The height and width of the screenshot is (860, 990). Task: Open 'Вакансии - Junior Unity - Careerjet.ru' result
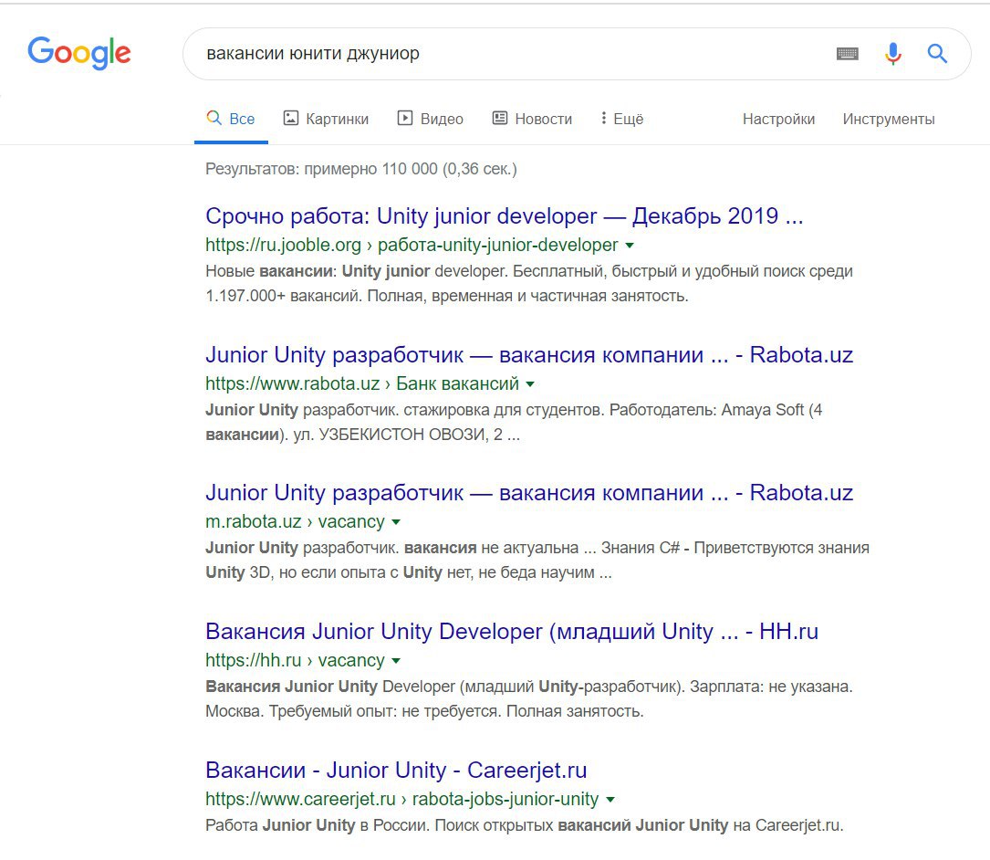(x=397, y=771)
